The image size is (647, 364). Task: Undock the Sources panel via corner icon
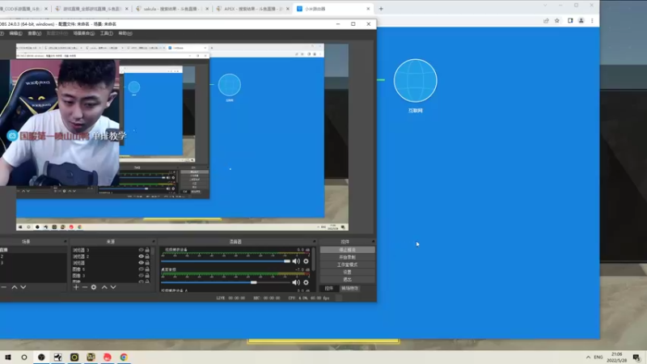pyautogui.click(x=154, y=242)
